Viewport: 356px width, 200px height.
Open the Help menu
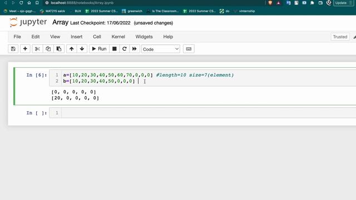pos(168,37)
